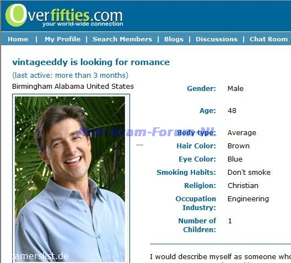Open the Discussions page
The image size is (291, 263).
[217, 39]
